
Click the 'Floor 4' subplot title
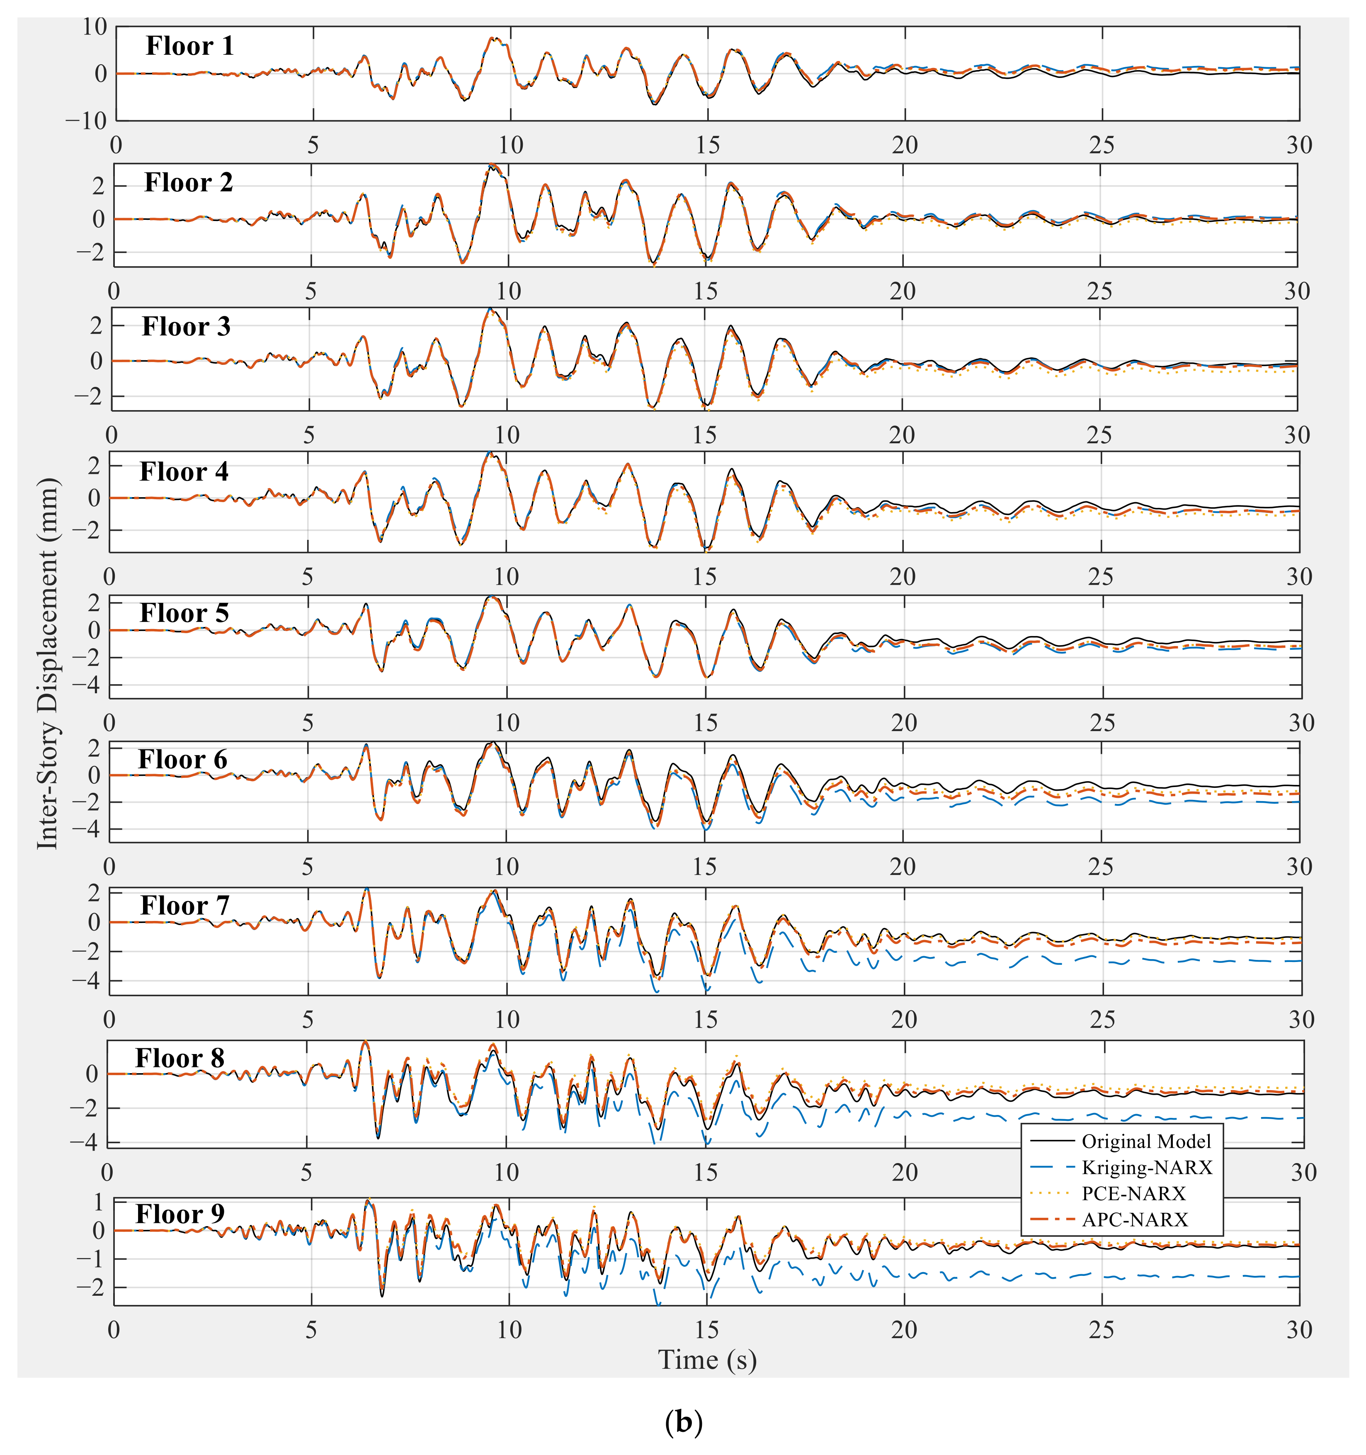[x=184, y=471]
